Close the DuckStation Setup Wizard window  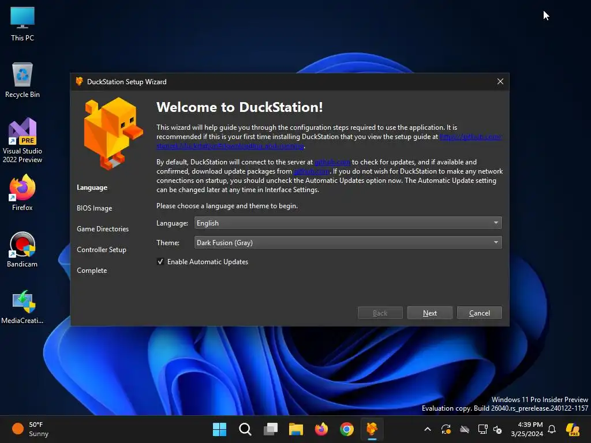tap(500, 81)
